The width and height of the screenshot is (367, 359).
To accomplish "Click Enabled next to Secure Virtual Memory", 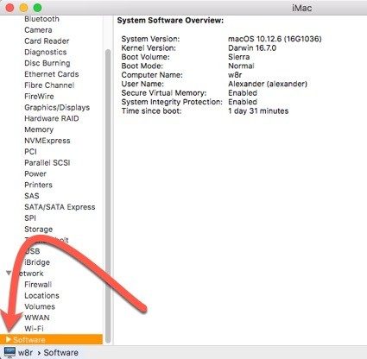I will click(x=243, y=93).
